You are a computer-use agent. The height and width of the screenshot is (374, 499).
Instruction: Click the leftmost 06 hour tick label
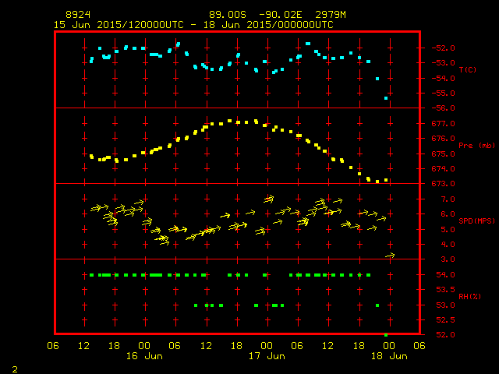tap(53, 346)
